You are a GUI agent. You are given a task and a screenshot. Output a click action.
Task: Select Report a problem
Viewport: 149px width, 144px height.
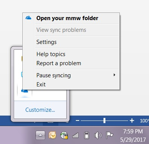tap(77, 63)
